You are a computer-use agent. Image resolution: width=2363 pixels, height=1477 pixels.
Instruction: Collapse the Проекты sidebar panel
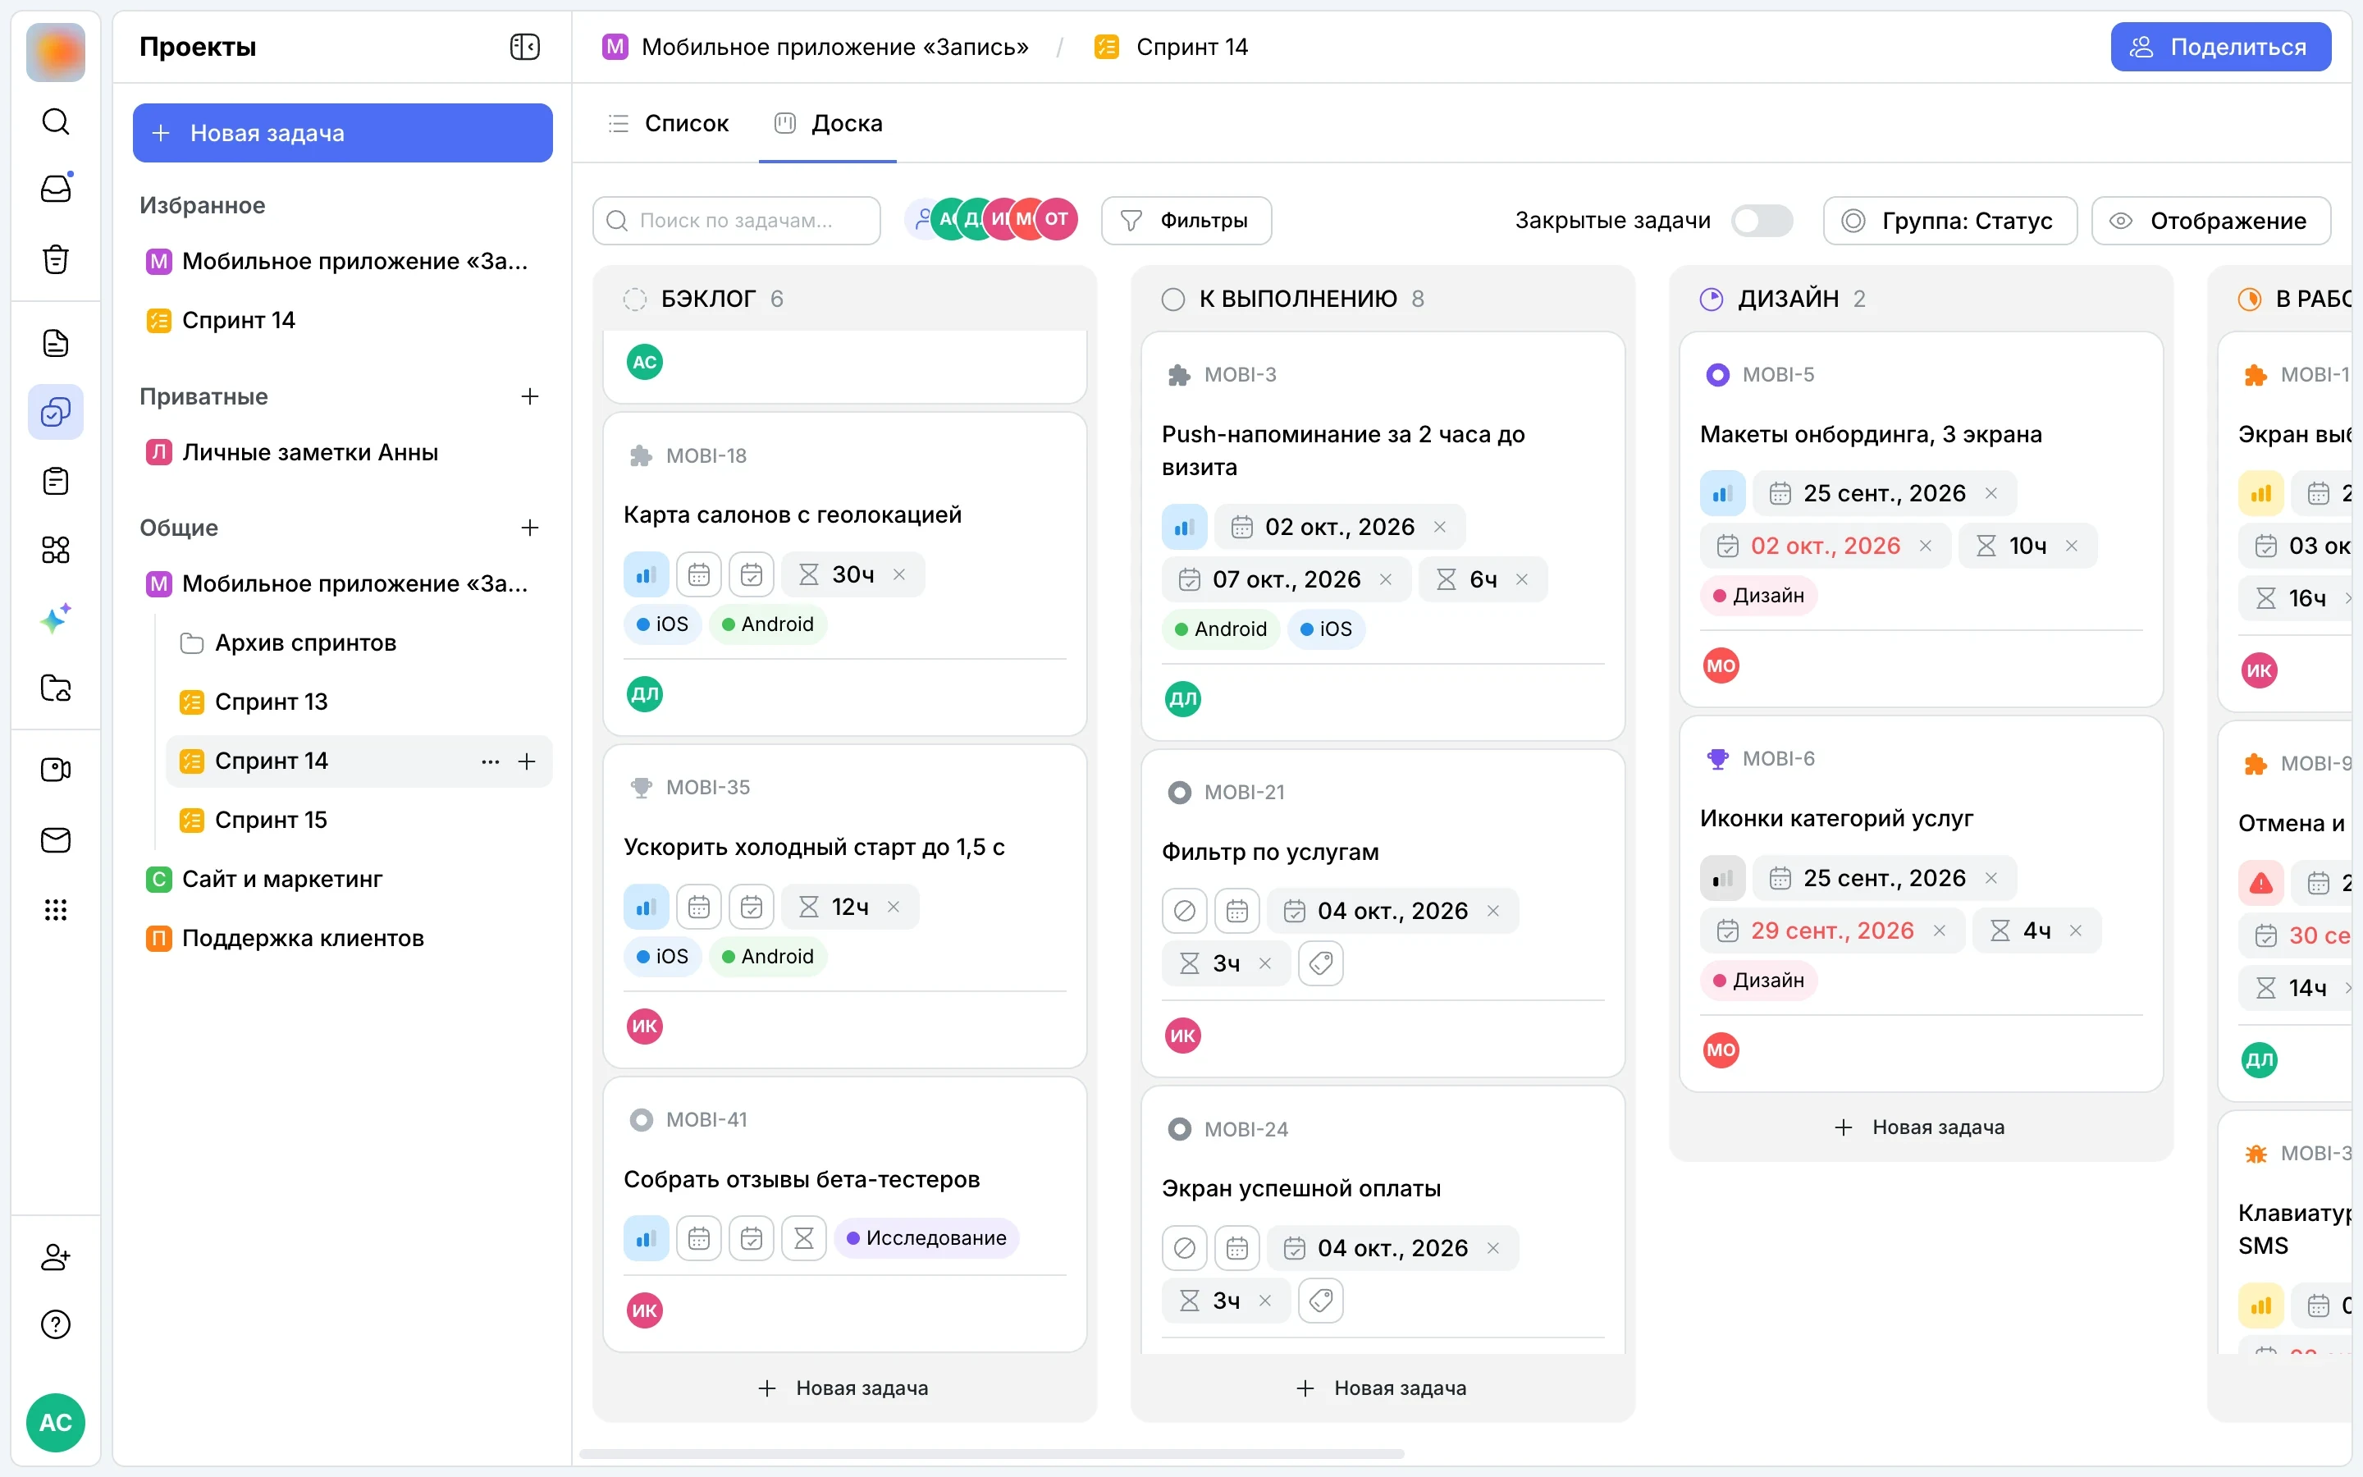pos(524,47)
